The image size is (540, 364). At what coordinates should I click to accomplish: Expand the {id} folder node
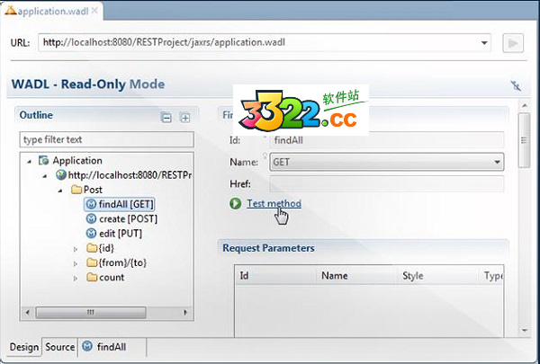(x=76, y=249)
